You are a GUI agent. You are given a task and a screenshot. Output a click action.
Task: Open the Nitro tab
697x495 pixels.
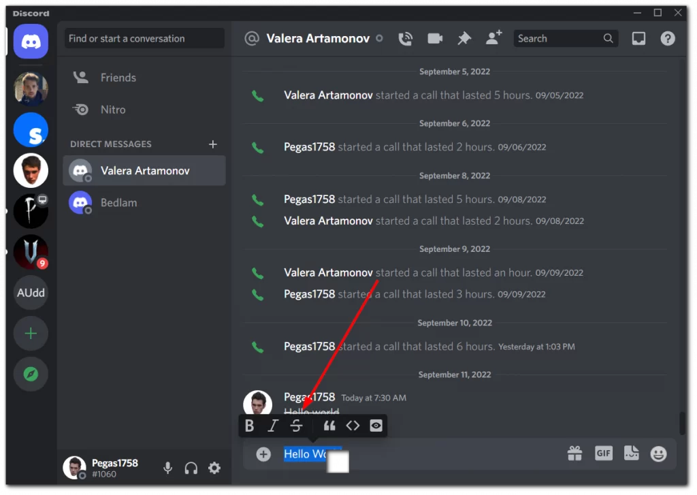tap(144, 110)
